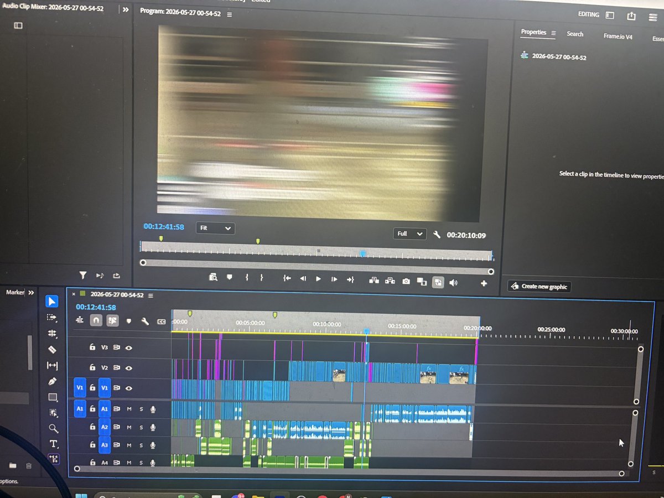This screenshot has width=664, height=498.
Task: Click the Quick Export share icon
Action: 631,16
